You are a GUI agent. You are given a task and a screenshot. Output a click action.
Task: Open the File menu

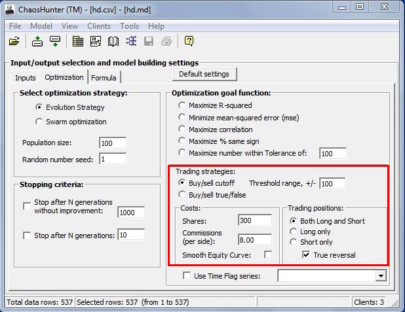pos(15,26)
